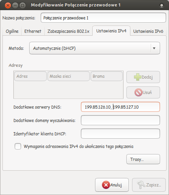Image resolution: width=169 pixels, height=195 pixels.
Task: Enable IPv4 addressing requirement checkbox
Action: [18, 146]
